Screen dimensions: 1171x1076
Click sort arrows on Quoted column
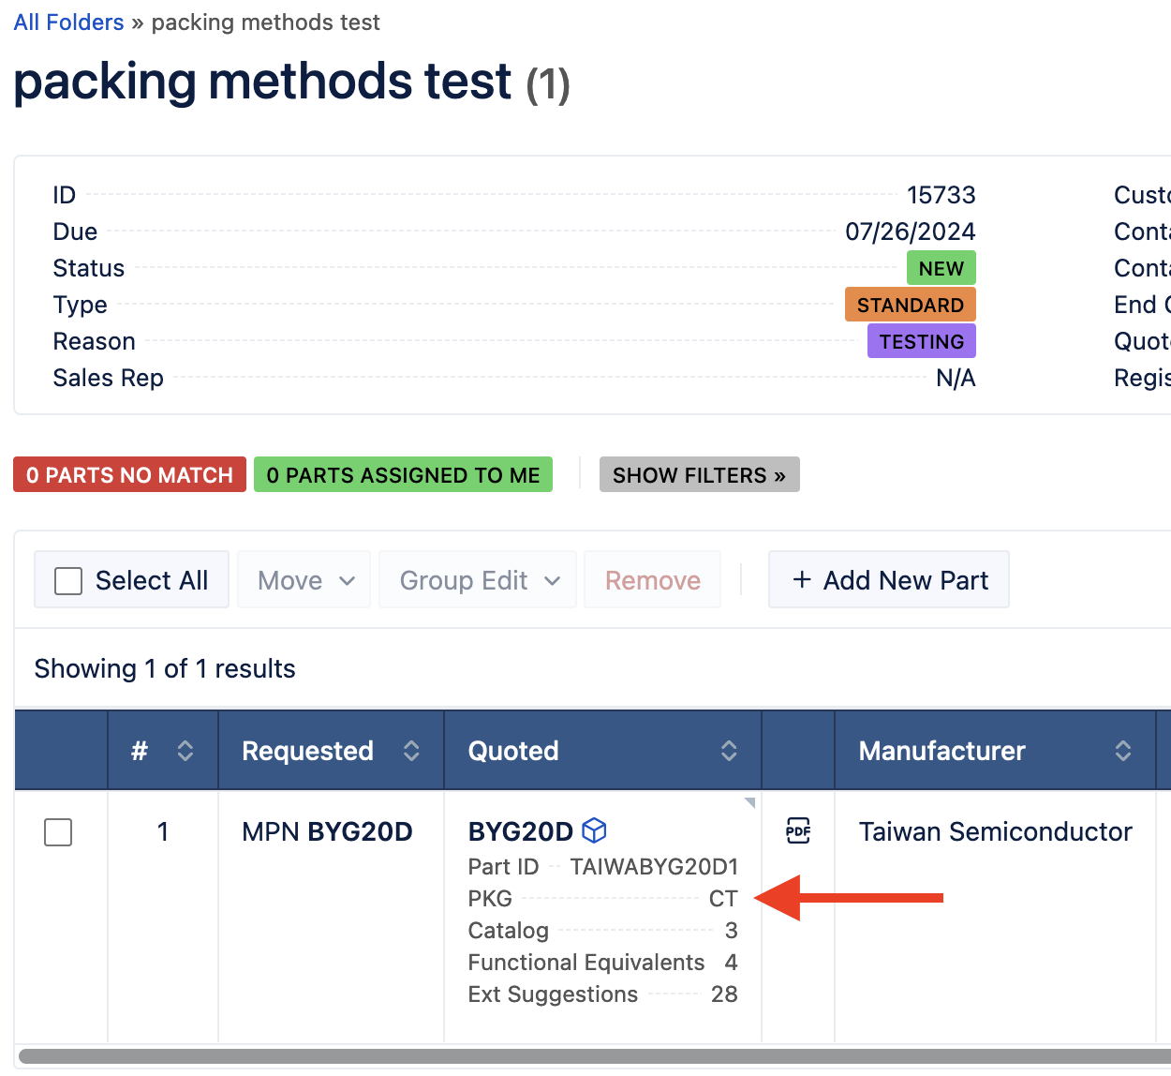729,751
